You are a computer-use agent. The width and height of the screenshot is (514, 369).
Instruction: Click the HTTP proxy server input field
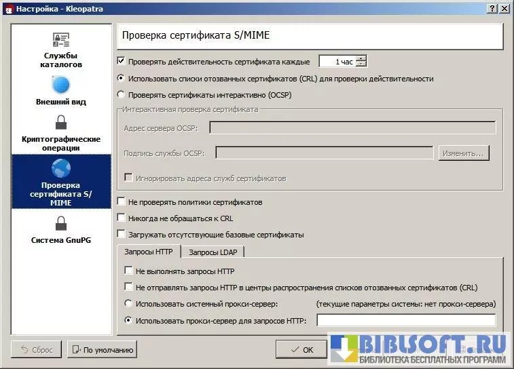click(406, 321)
